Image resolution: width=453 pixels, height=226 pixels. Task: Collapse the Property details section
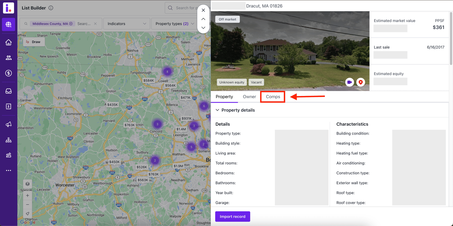(217, 110)
